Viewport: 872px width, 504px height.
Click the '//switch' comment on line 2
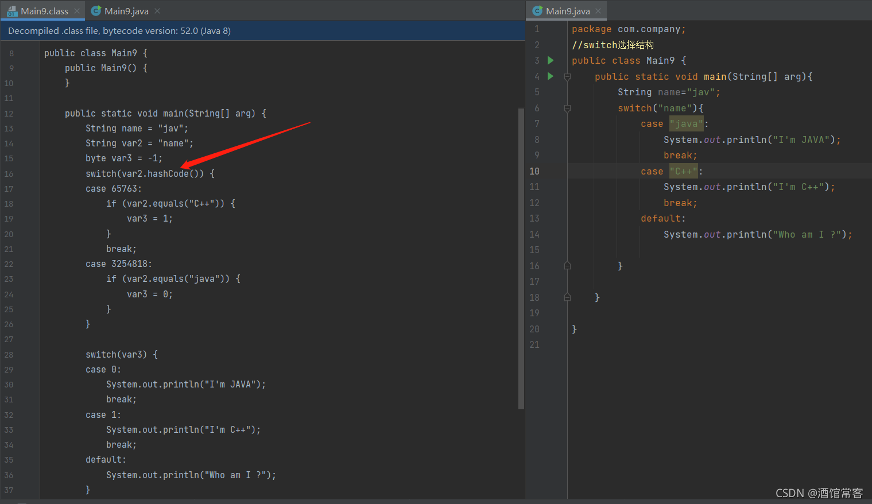click(613, 45)
